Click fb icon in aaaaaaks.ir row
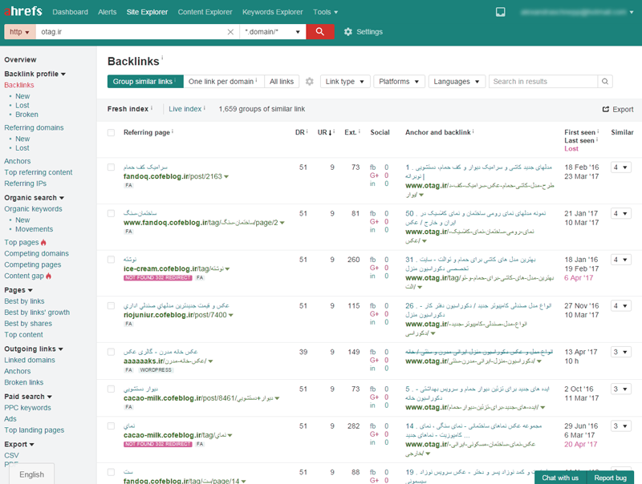The image size is (642, 484). click(372, 352)
